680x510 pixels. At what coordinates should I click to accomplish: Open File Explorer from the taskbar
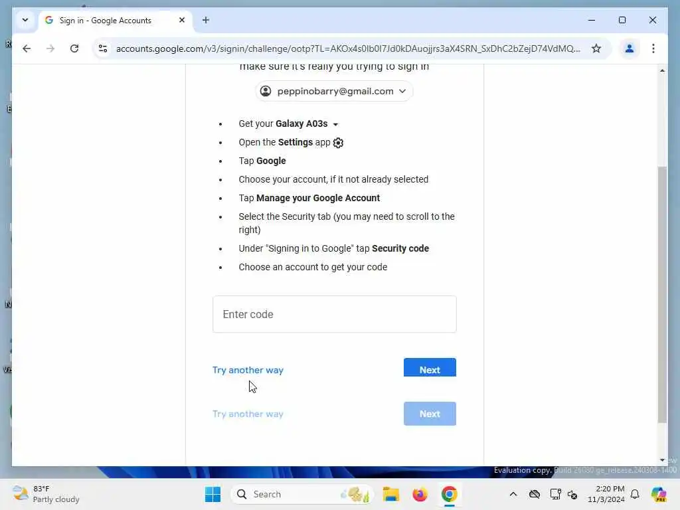[390, 494]
